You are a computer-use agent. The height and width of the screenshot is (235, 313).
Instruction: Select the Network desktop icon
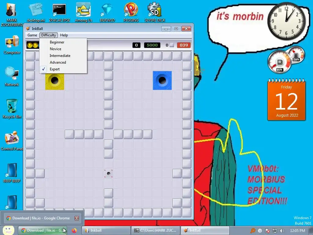tap(12, 77)
